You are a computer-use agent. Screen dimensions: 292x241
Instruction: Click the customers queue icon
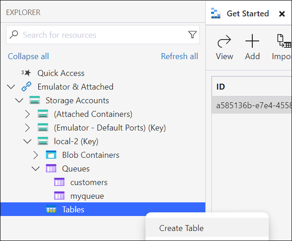tap(59, 182)
